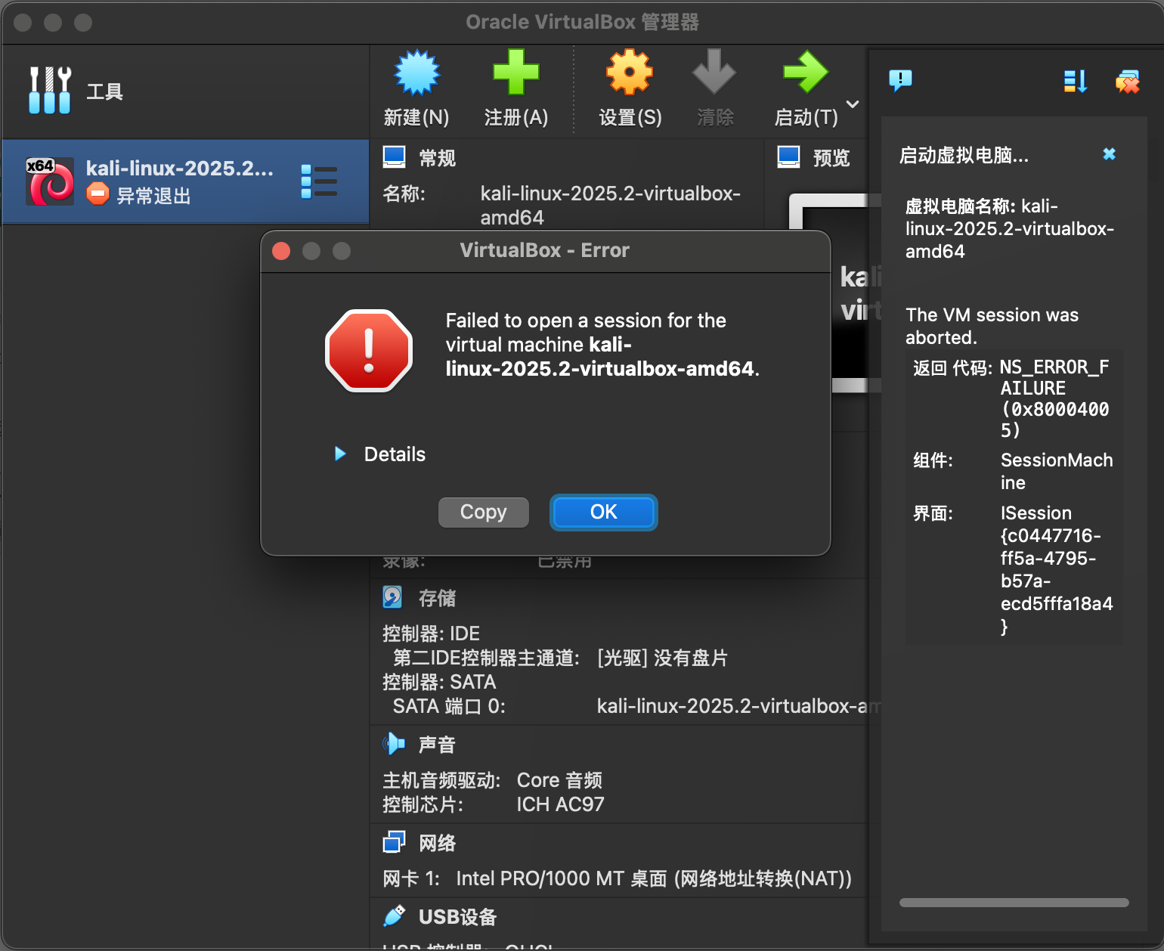This screenshot has width=1164, height=951.
Task: Open the General (常规) section header
Action: pos(437,158)
